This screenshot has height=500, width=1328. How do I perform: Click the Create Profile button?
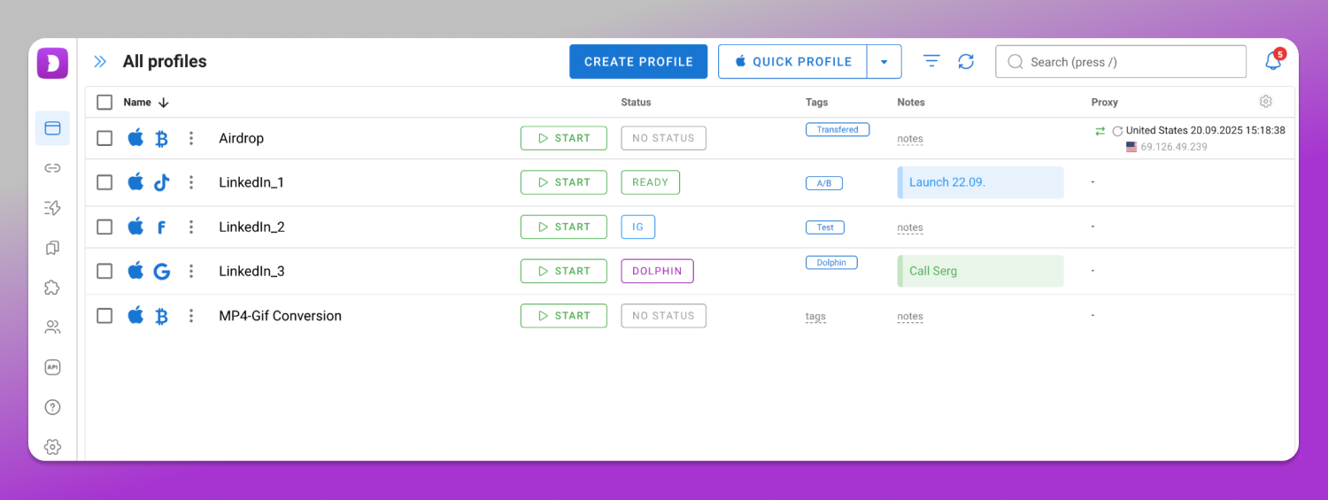pyautogui.click(x=638, y=62)
